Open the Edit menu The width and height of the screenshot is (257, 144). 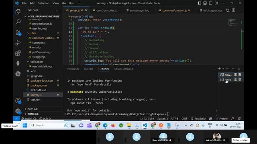(32, 3)
